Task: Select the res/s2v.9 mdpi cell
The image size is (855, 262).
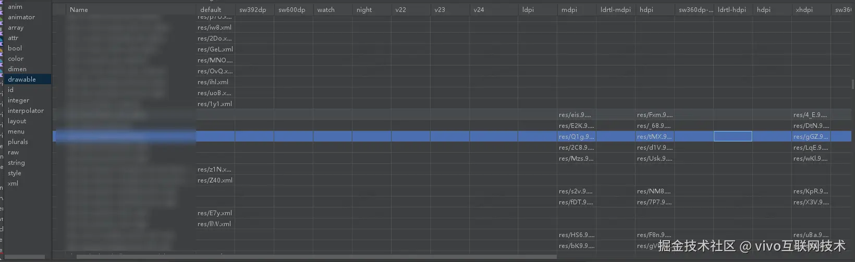Action: (577, 191)
